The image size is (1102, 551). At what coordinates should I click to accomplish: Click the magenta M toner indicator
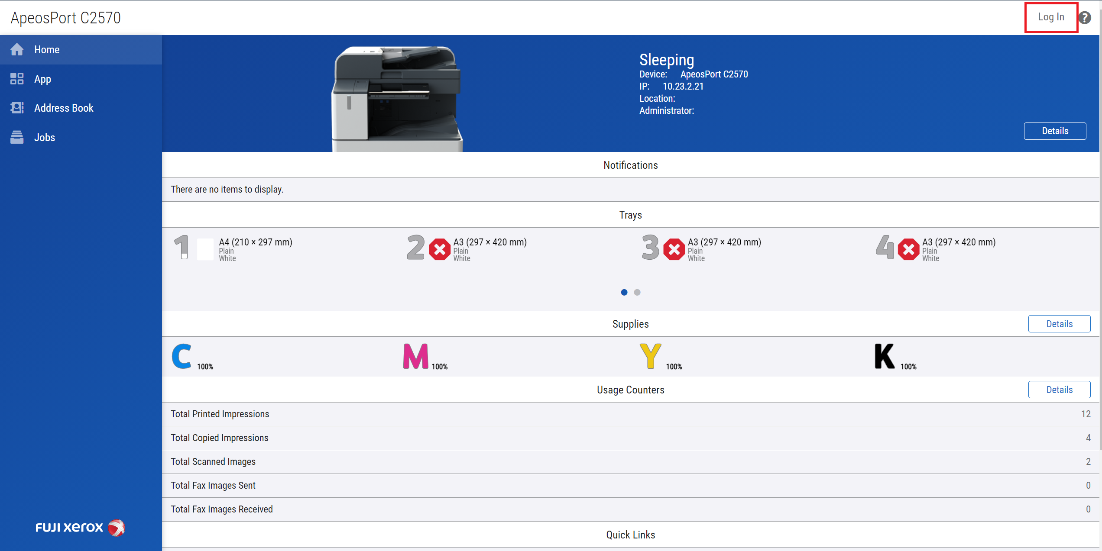click(416, 356)
